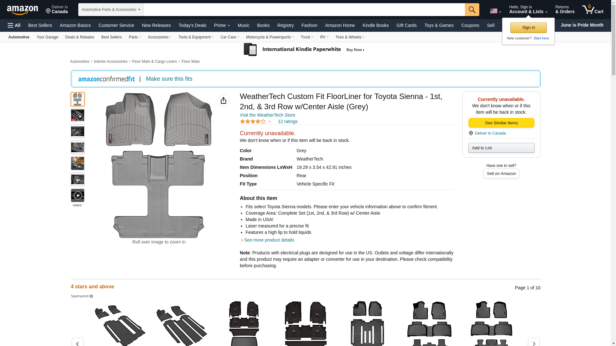The image size is (616, 346).
Task: Expand the star ratings dropdown arrow
Action: [269, 122]
